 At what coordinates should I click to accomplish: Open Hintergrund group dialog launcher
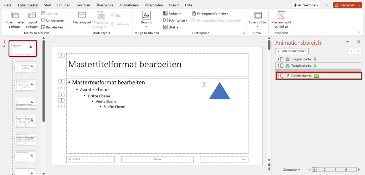244,33
